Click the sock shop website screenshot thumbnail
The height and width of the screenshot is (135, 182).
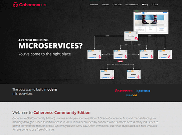tap(151, 22)
